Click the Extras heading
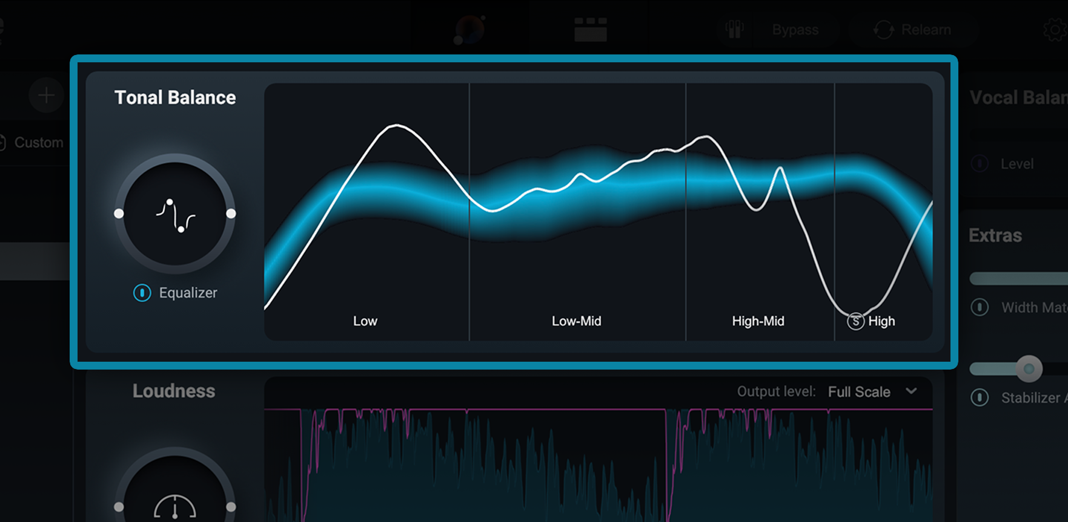This screenshot has width=1068, height=522. (x=995, y=235)
